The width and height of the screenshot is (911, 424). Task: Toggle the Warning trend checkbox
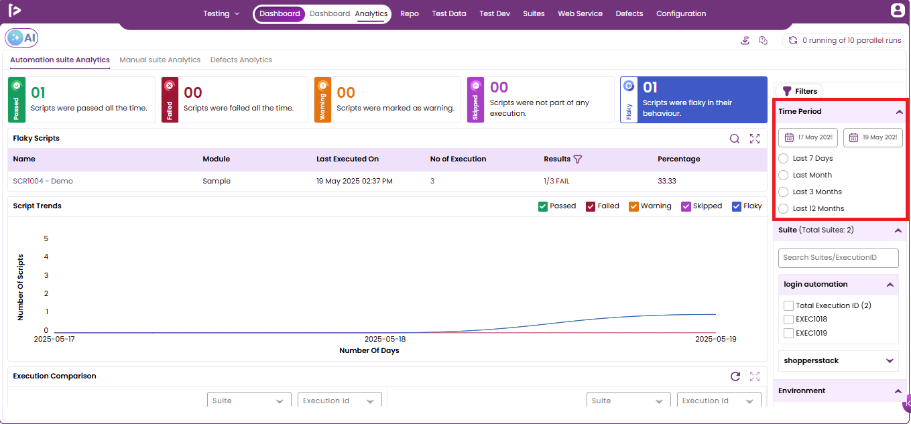[633, 206]
